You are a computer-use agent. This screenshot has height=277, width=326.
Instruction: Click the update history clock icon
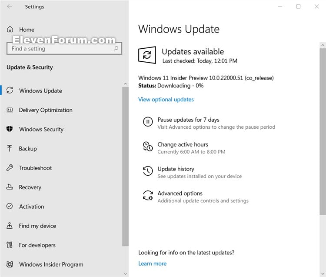click(x=148, y=171)
